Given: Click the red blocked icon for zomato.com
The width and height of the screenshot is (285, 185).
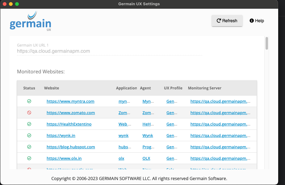Looking at the screenshot, I should [29, 113].
